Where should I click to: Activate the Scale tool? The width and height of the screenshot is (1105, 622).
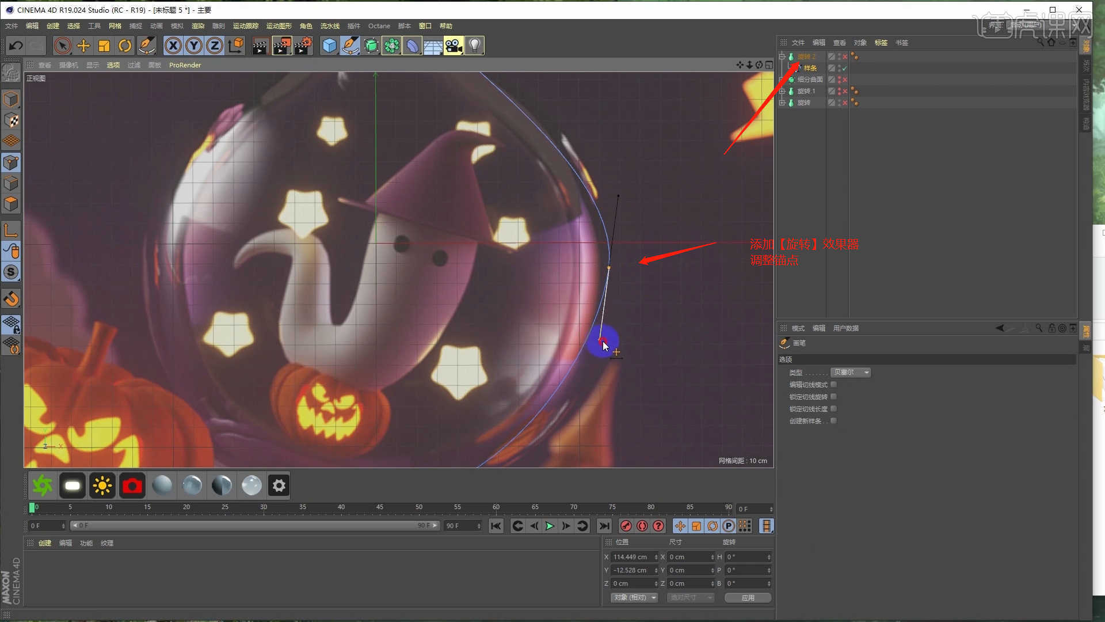point(104,45)
